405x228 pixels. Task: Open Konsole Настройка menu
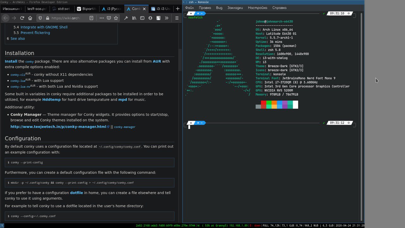tap(258, 8)
